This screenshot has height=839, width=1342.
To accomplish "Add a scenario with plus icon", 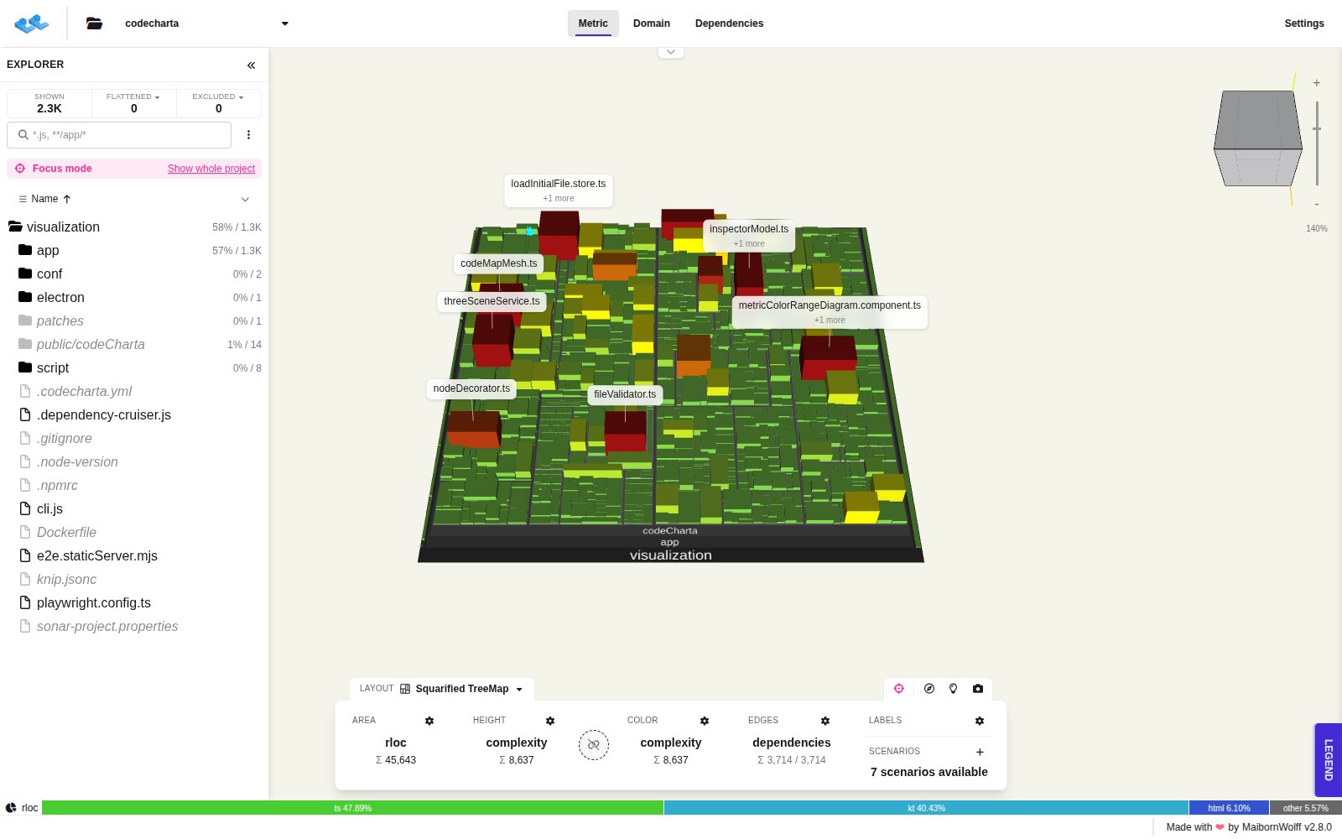I will [980, 752].
